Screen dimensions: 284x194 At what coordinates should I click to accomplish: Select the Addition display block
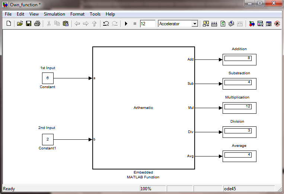point(239,59)
